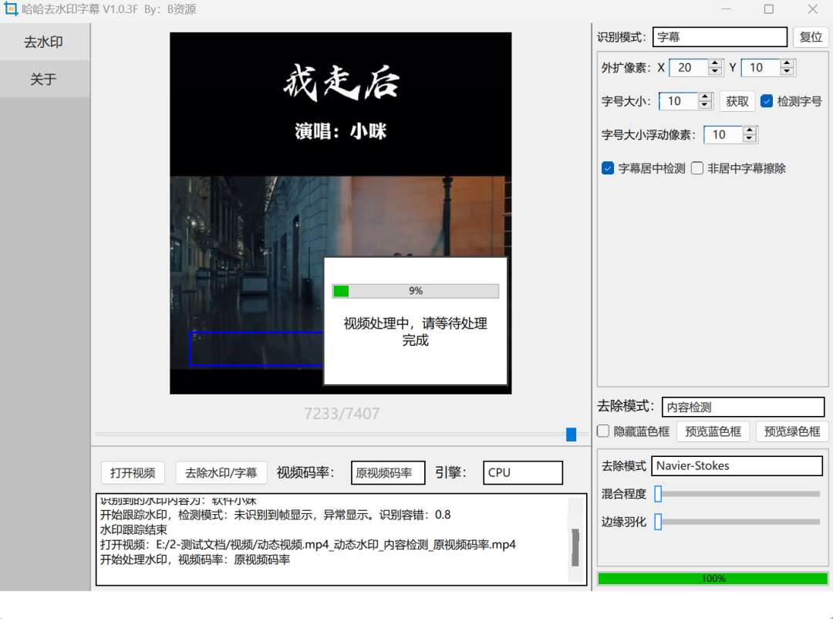833x619 pixels.
Task: Click the 复位 reset button
Action: click(810, 36)
